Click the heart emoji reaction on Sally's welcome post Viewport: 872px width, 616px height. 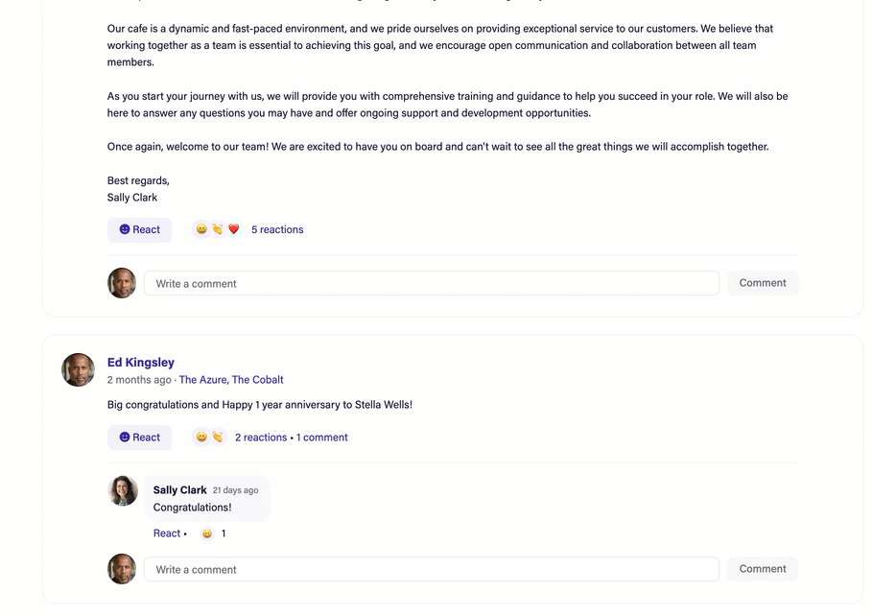coord(234,229)
